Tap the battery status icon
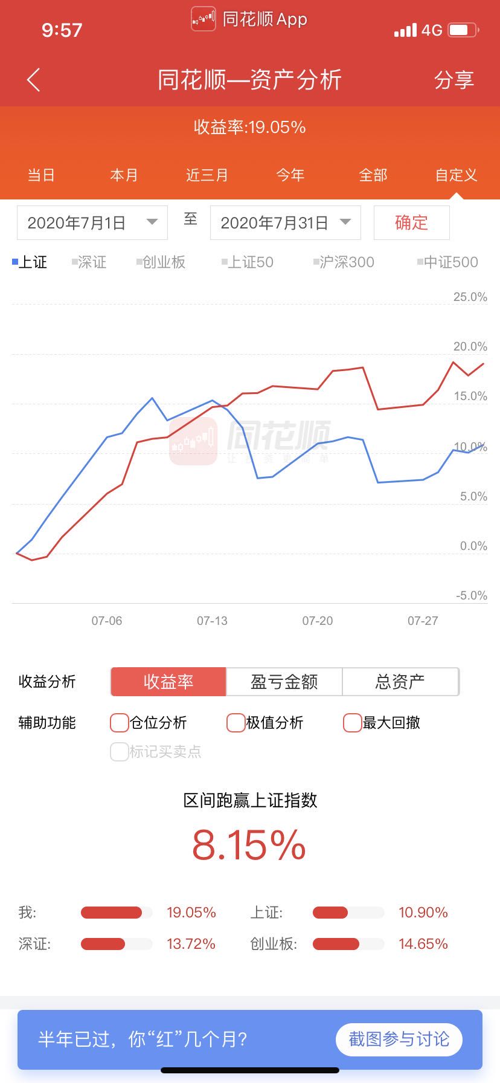The width and height of the screenshot is (500, 1083). (x=463, y=30)
